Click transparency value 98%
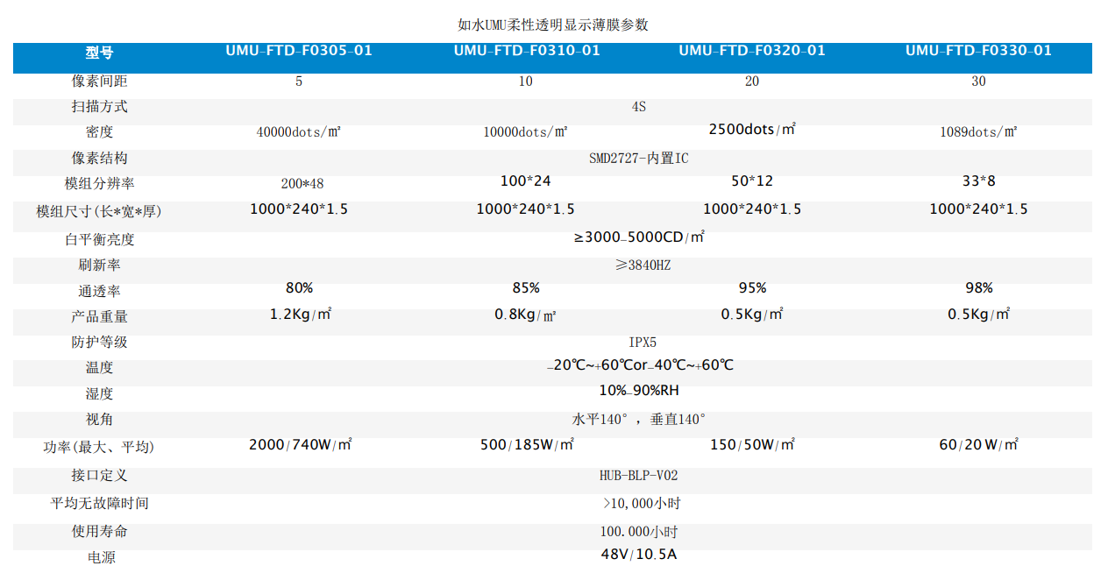The image size is (1108, 573). 978,288
